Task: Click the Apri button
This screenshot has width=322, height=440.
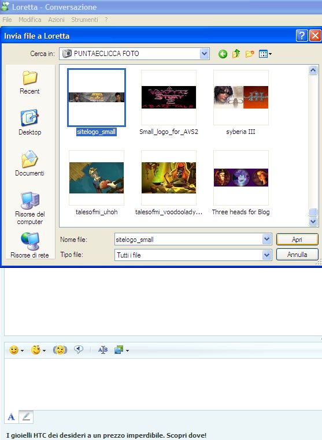Action: pos(297,240)
